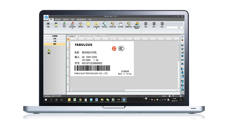Select the 条形码打印机 text on label

coord(89,52)
